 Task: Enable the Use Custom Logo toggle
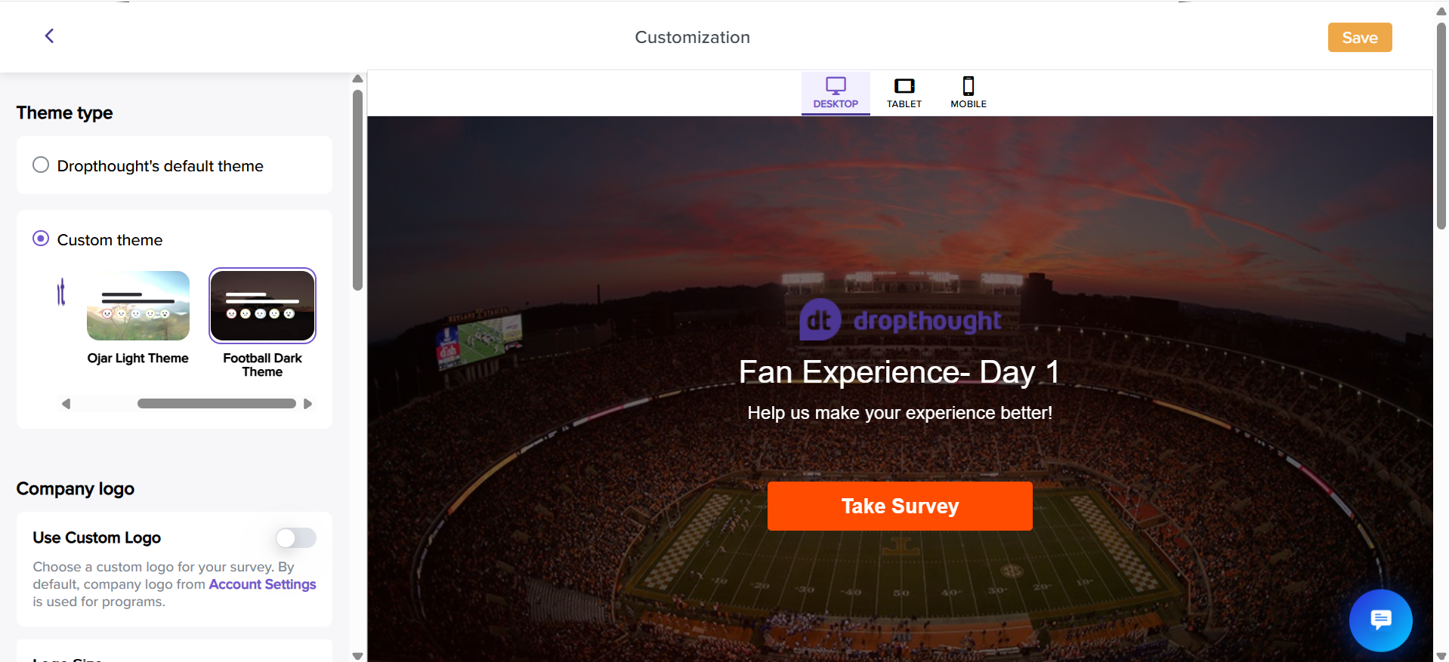tap(295, 538)
